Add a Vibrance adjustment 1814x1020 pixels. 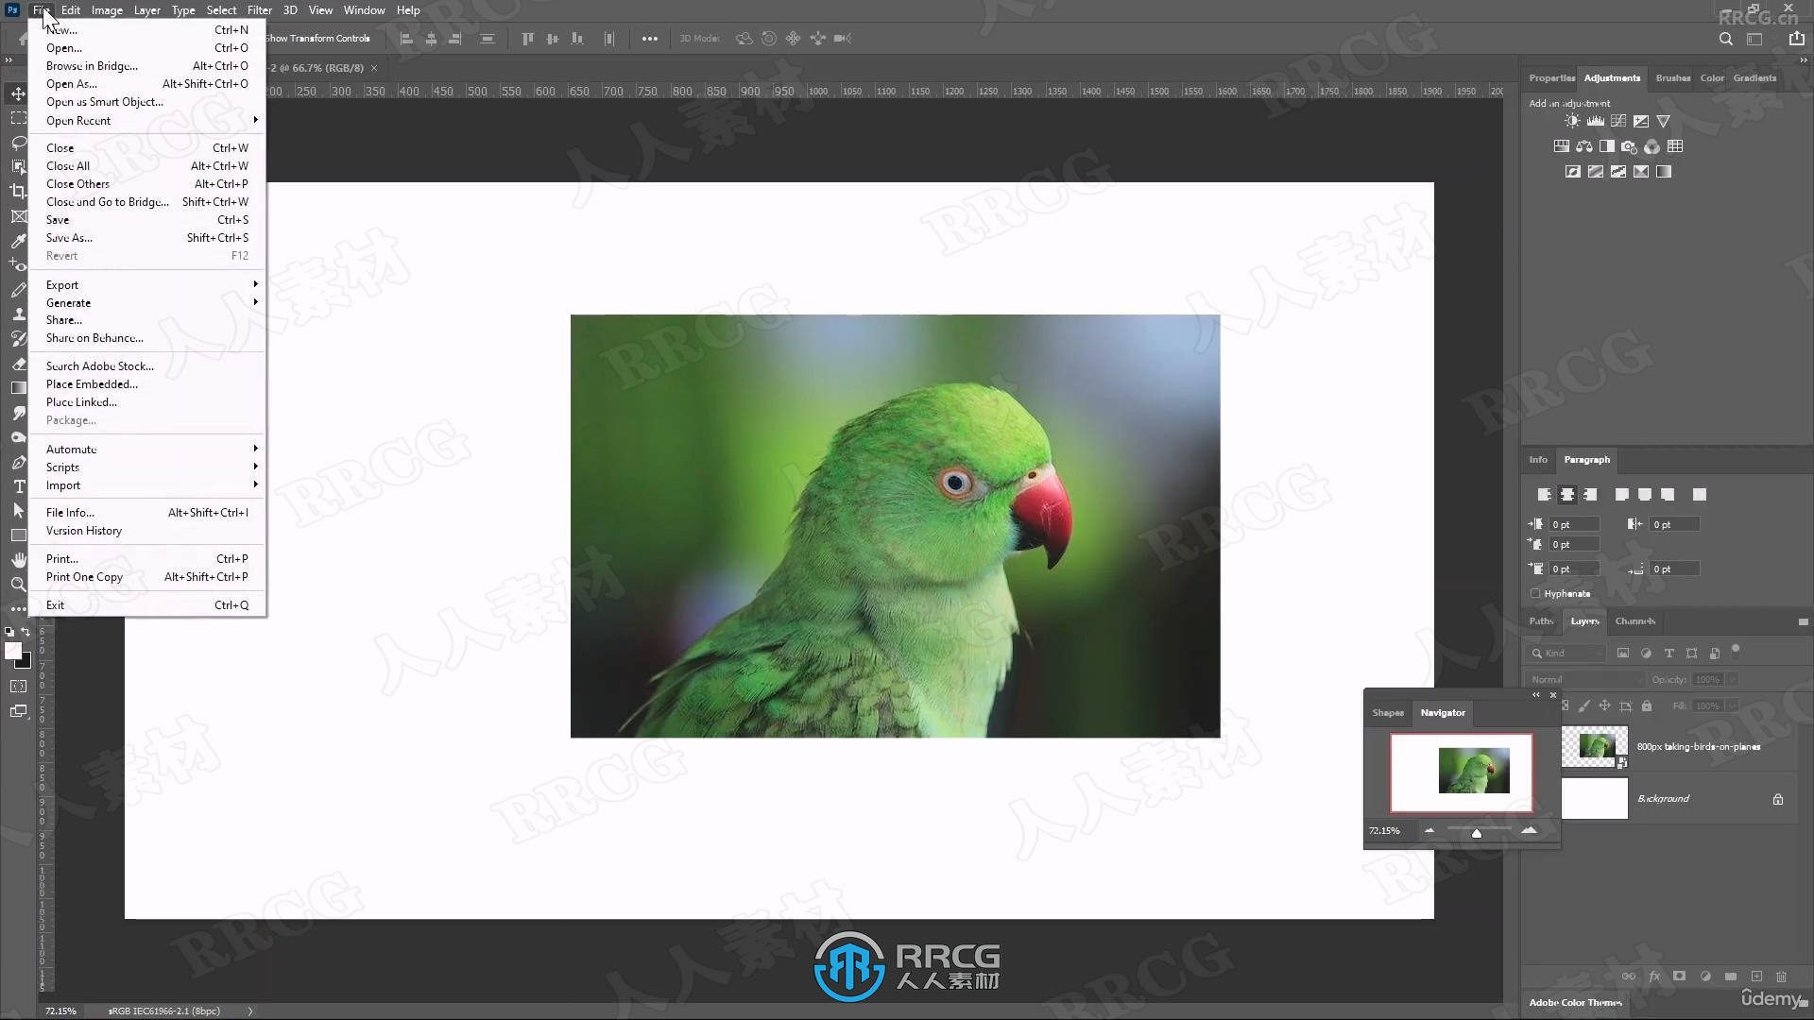pyautogui.click(x=1664, y=121)
